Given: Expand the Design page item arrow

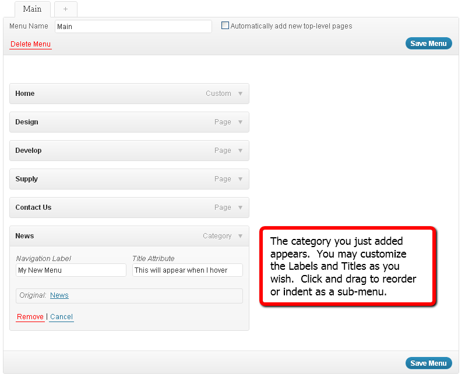Looking at the screenshot, I should (x=240, y=122).
